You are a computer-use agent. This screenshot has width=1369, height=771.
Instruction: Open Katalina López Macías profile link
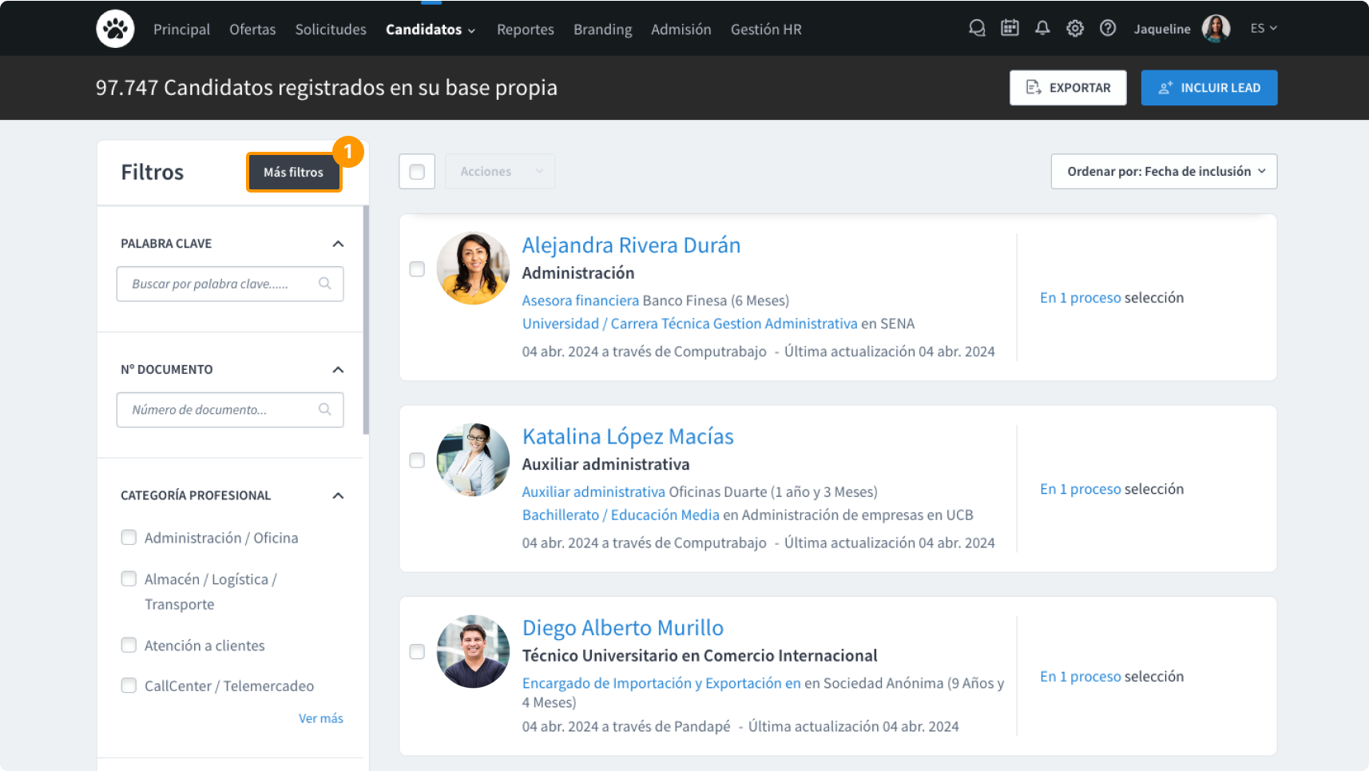(x=628, y=436)
